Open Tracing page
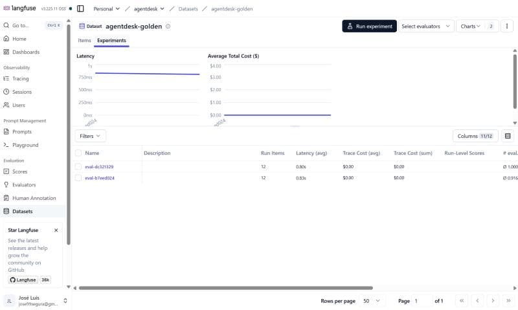 [21, 78]
